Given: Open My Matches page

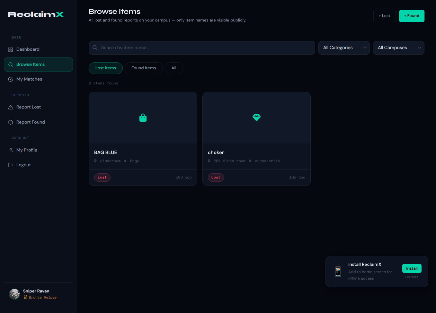Looking at the screenshot, I should (38, 79).
